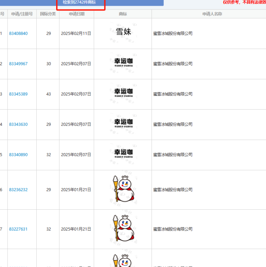View snowman trademark image in row 83227631
The image size is (266, 267).
123,228
